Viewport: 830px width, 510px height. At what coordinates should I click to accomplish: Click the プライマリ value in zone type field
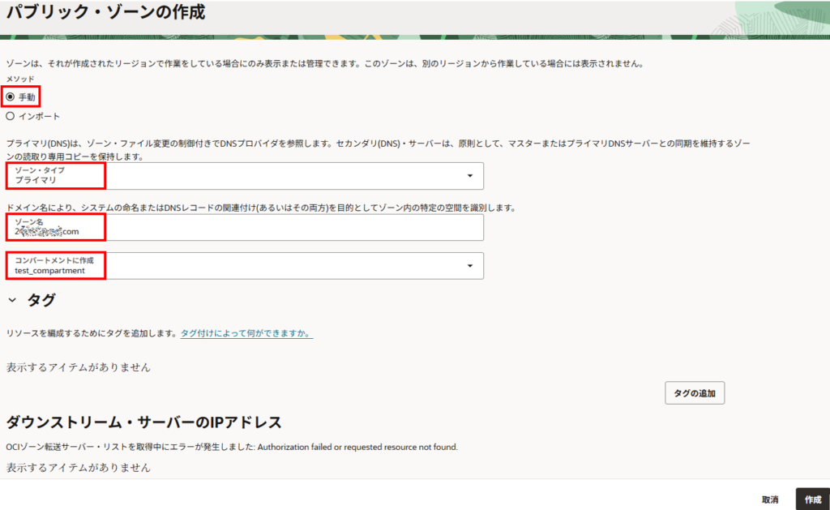coord(36,180)
